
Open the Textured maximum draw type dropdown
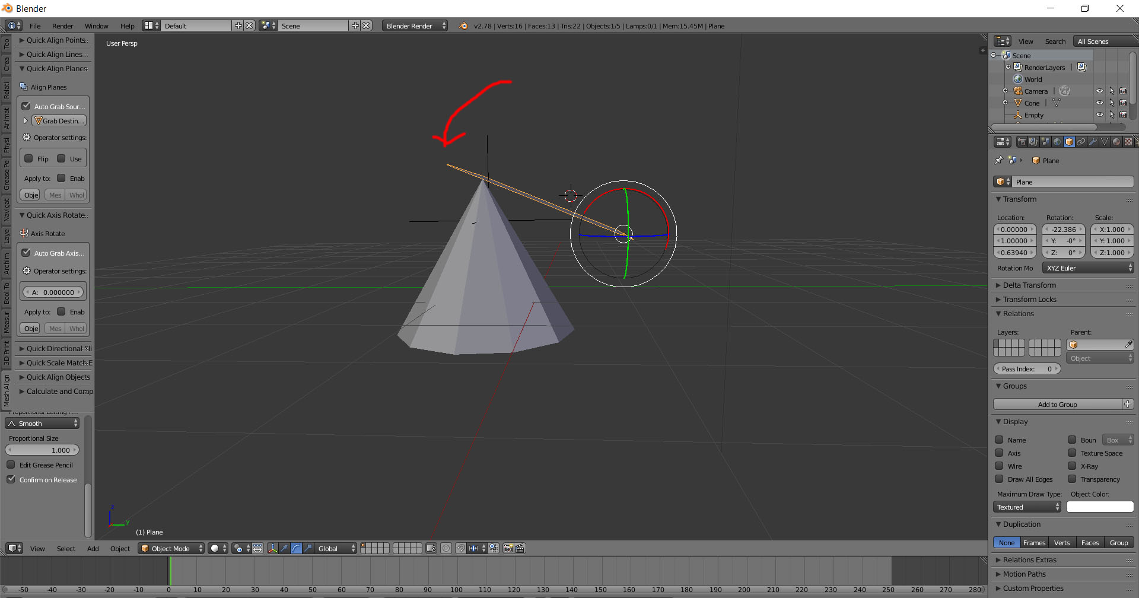1027,507
